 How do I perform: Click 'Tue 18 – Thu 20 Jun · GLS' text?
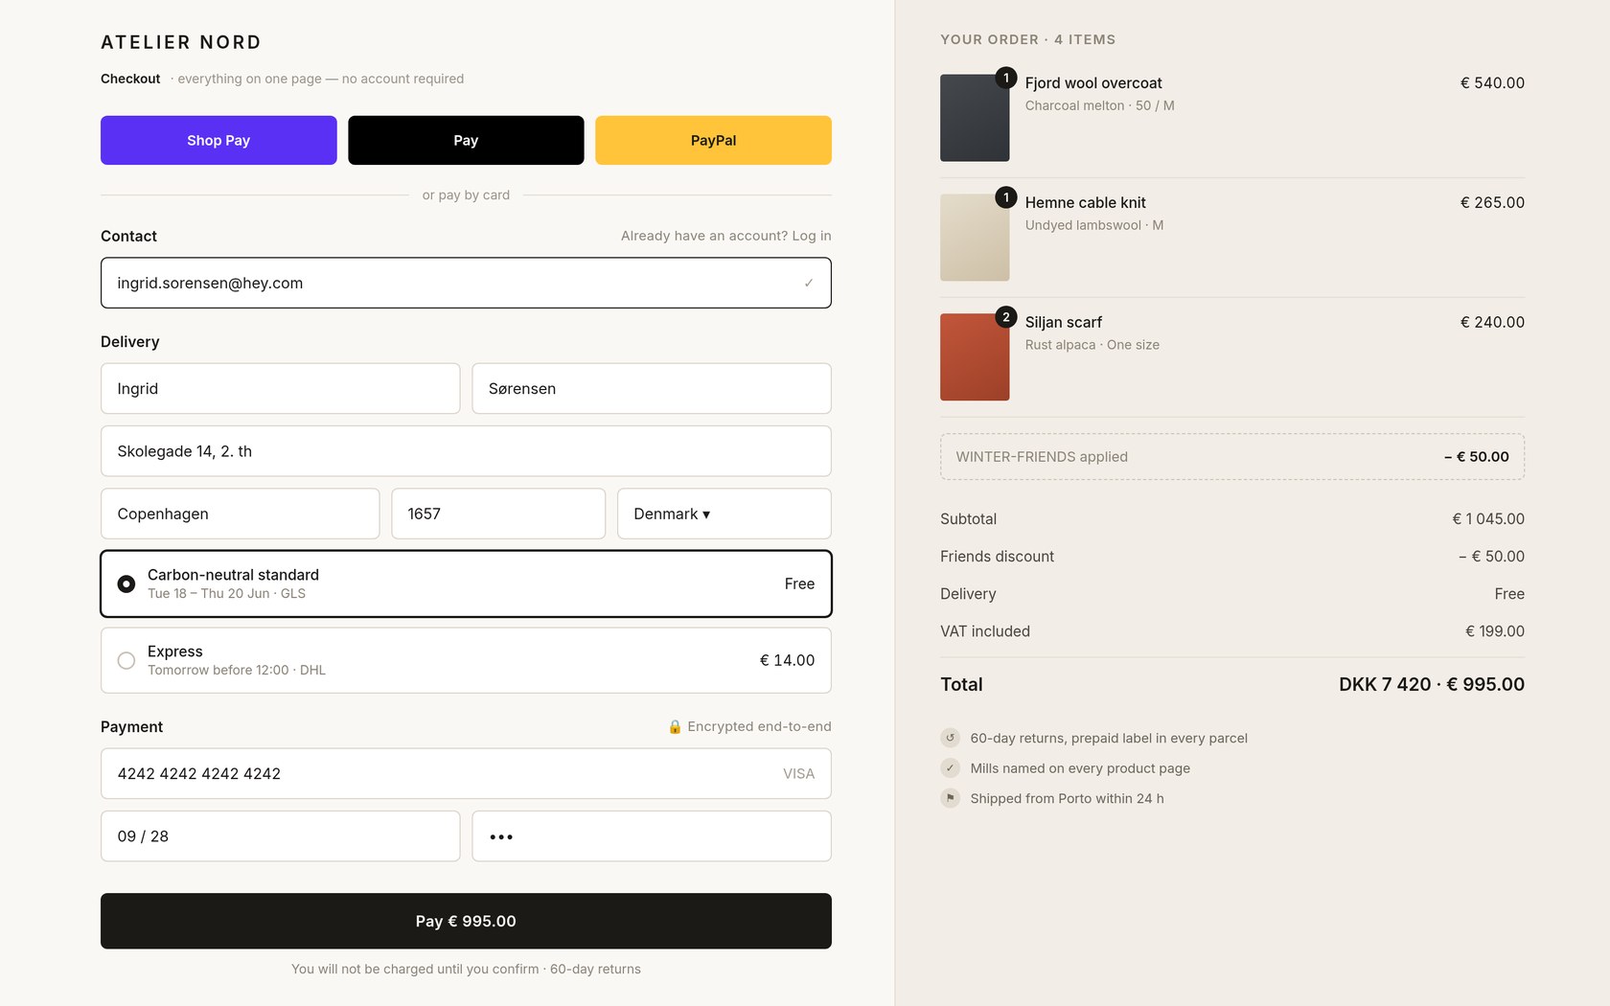(226, 593)
